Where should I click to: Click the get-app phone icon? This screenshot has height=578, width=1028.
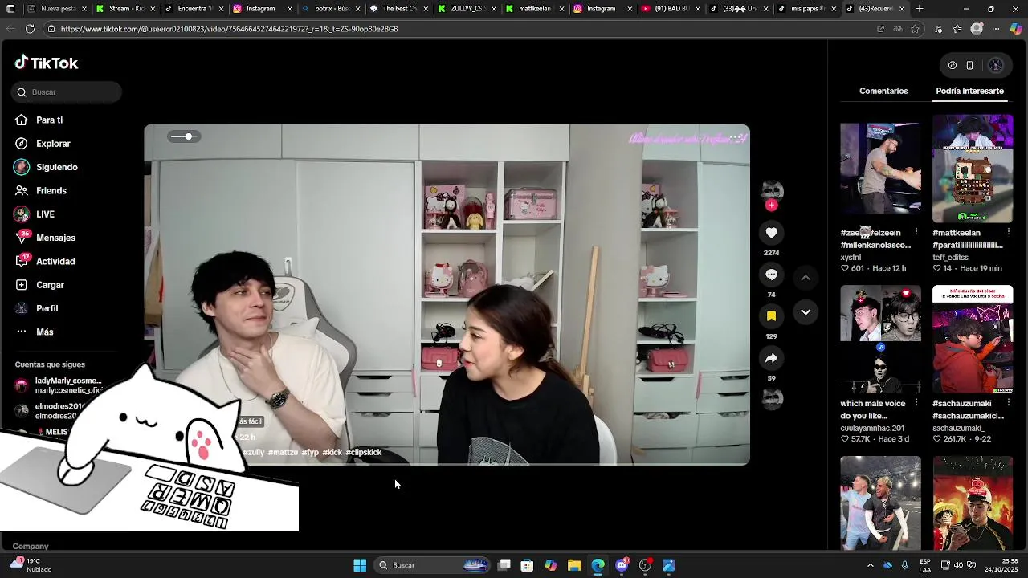pos(969,66)
